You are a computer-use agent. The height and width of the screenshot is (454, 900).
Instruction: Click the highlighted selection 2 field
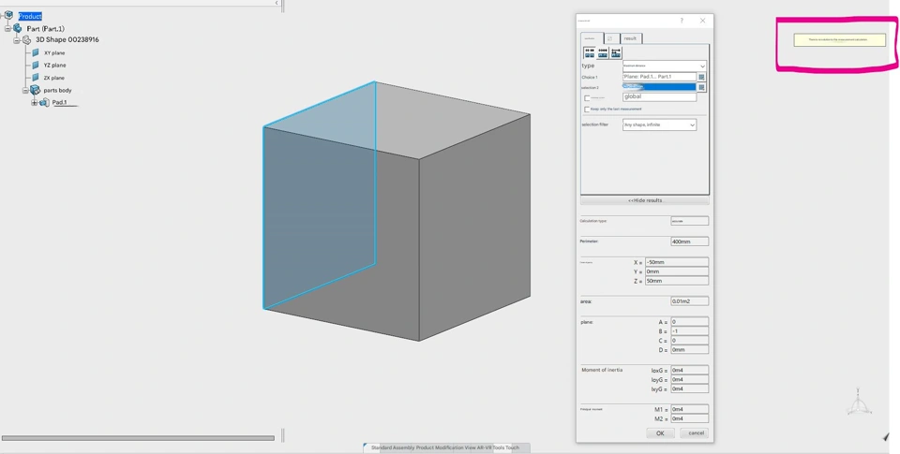click(659, 87)
